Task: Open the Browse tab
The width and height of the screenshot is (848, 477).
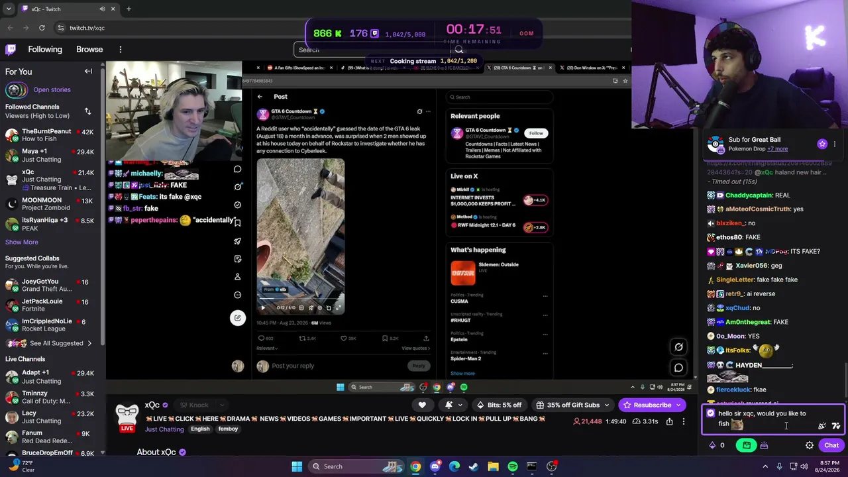Action: click(89, 49)
